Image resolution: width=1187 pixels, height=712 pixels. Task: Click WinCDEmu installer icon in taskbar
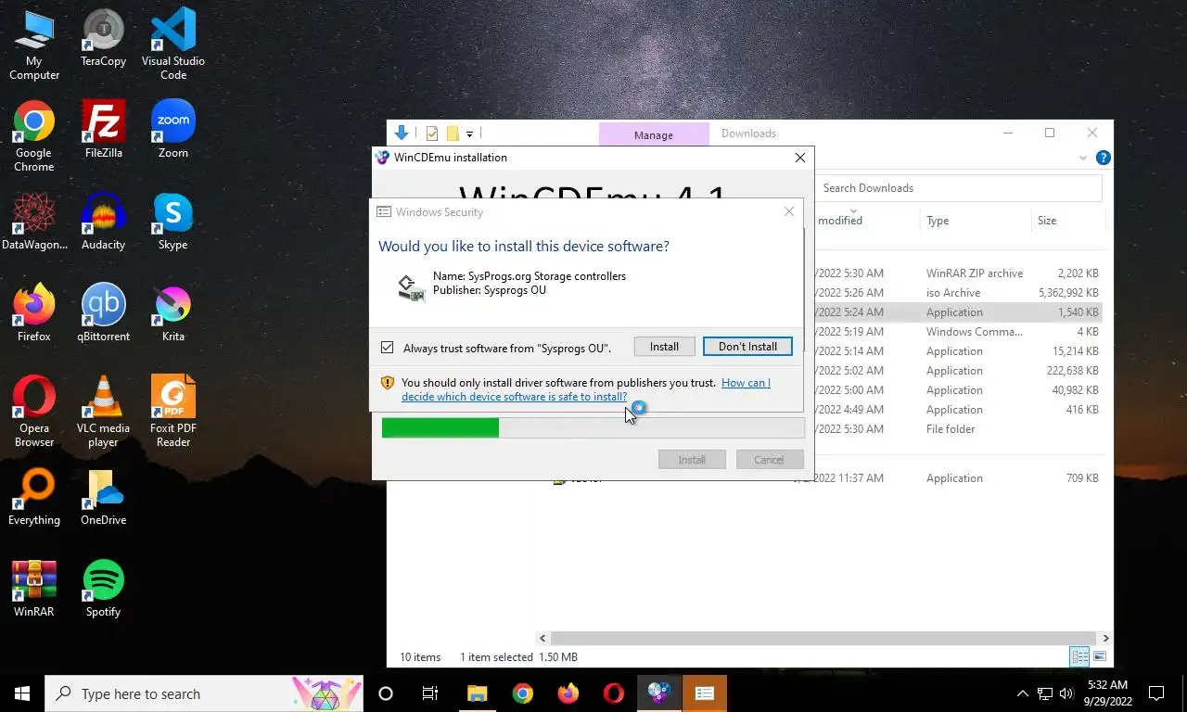[659, 693]
